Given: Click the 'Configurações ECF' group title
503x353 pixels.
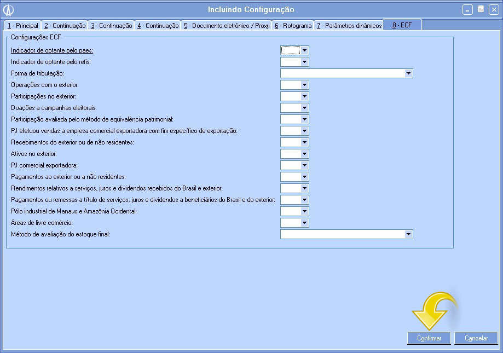Looking at the screenshot, I should 36,37.
